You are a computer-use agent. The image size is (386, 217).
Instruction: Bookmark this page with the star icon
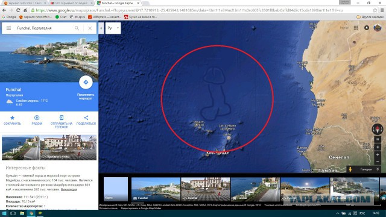pos(375,10)
